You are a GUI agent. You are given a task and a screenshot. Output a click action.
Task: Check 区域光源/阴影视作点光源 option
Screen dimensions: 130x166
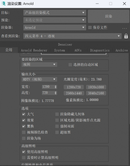click(57, 120)
